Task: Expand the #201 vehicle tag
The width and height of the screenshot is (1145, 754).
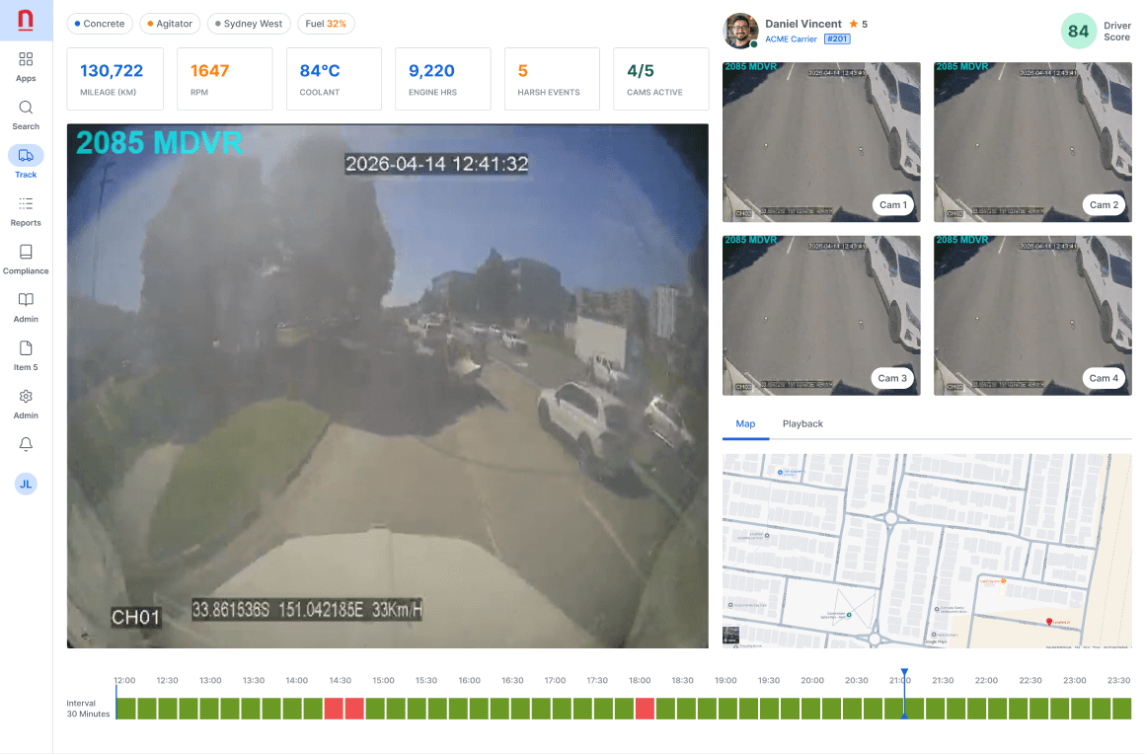Action: coord(837,38)
